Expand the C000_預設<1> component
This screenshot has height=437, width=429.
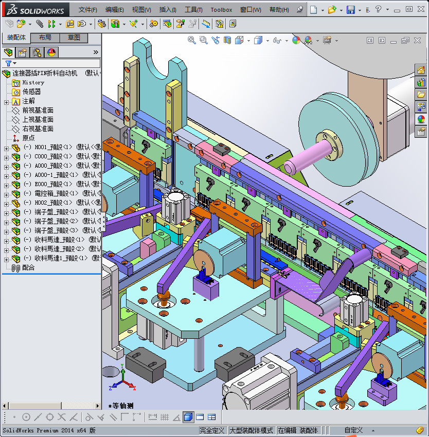pos(6,158)
